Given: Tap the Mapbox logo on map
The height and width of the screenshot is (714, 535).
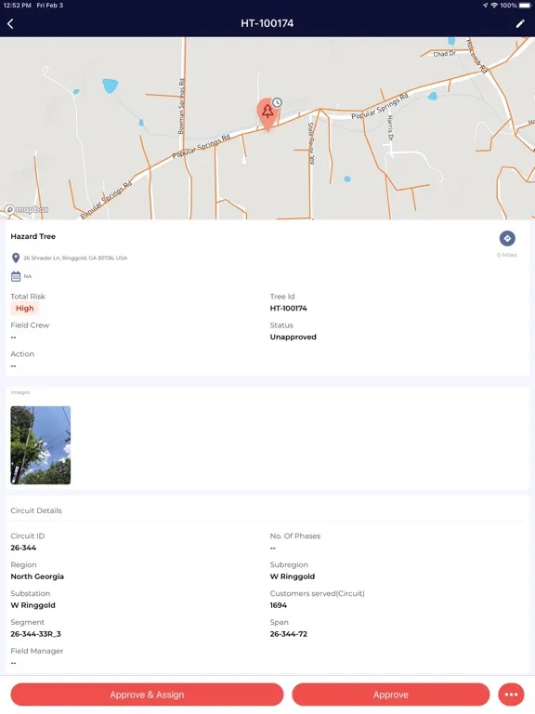Looking at the screenshot, I should click(26, 209).
